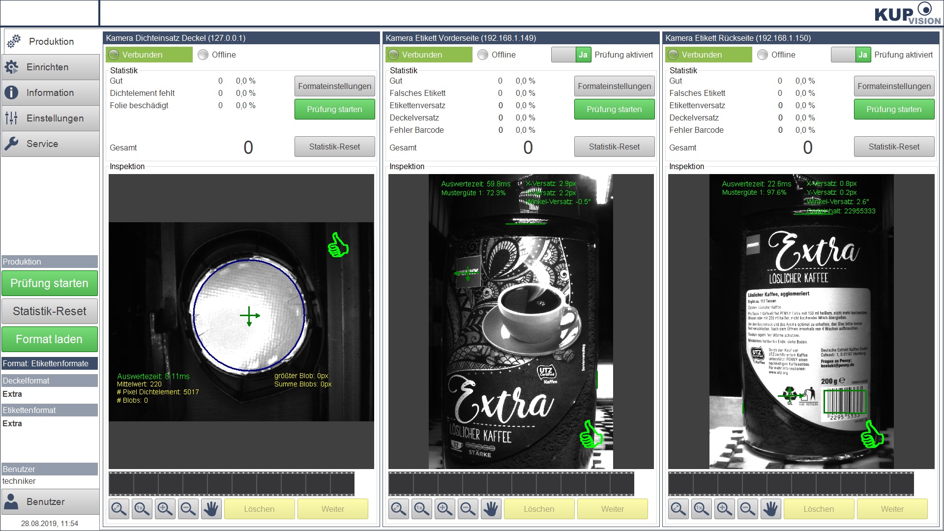Click the 'Dichtelement fehlt' statistic row

coord(183,93)
